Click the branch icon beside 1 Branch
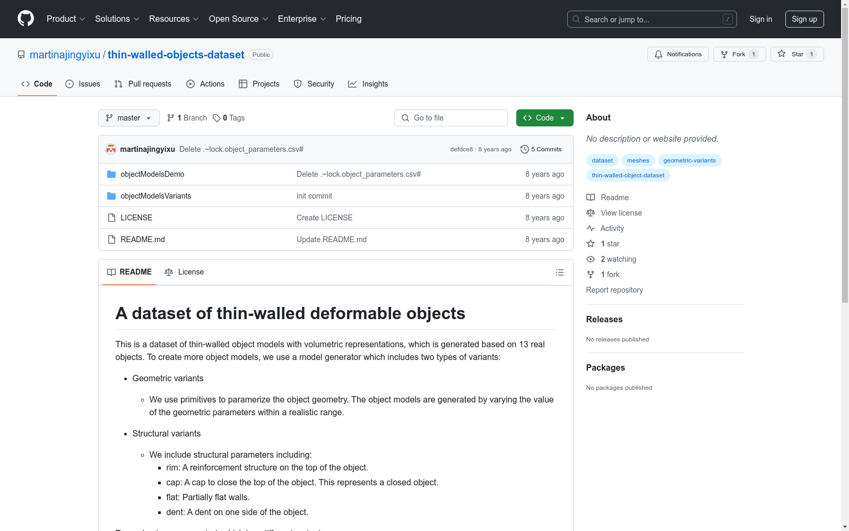This screenshot has width=849, height=531. [171, 118]
